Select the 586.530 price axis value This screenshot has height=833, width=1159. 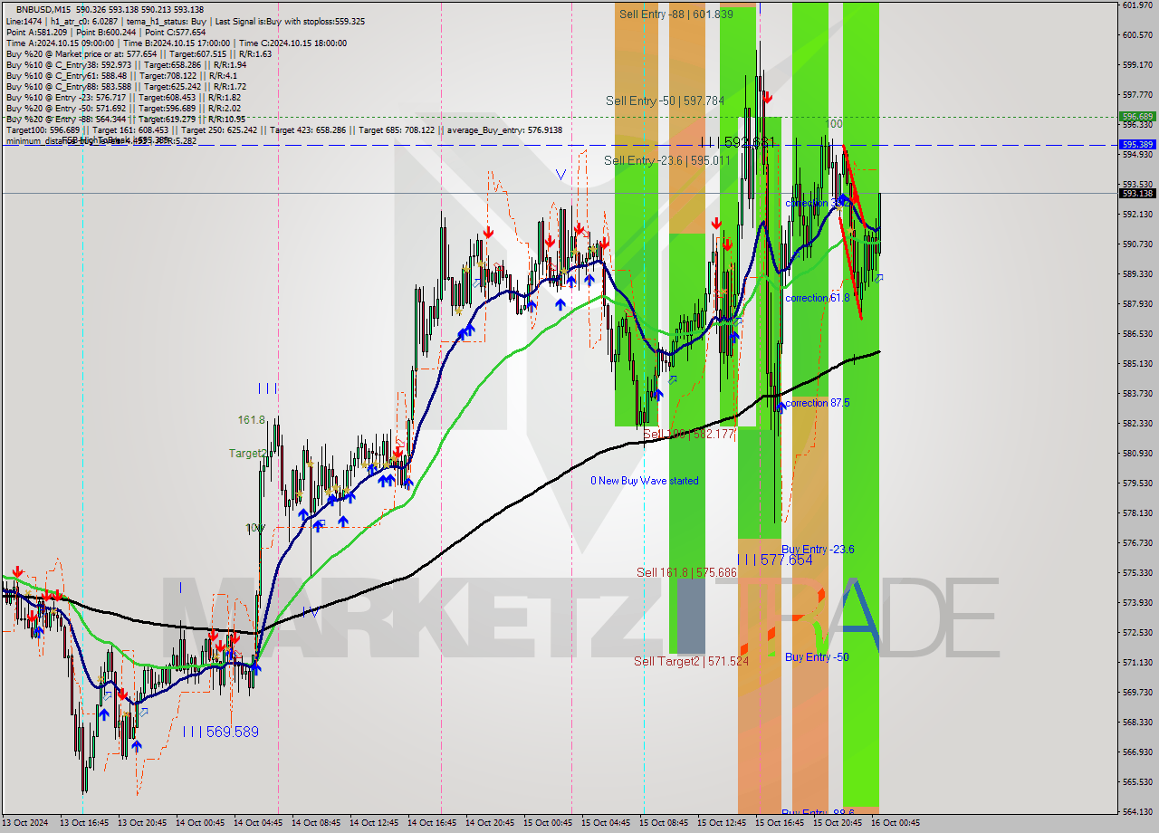pos(1137,334)
